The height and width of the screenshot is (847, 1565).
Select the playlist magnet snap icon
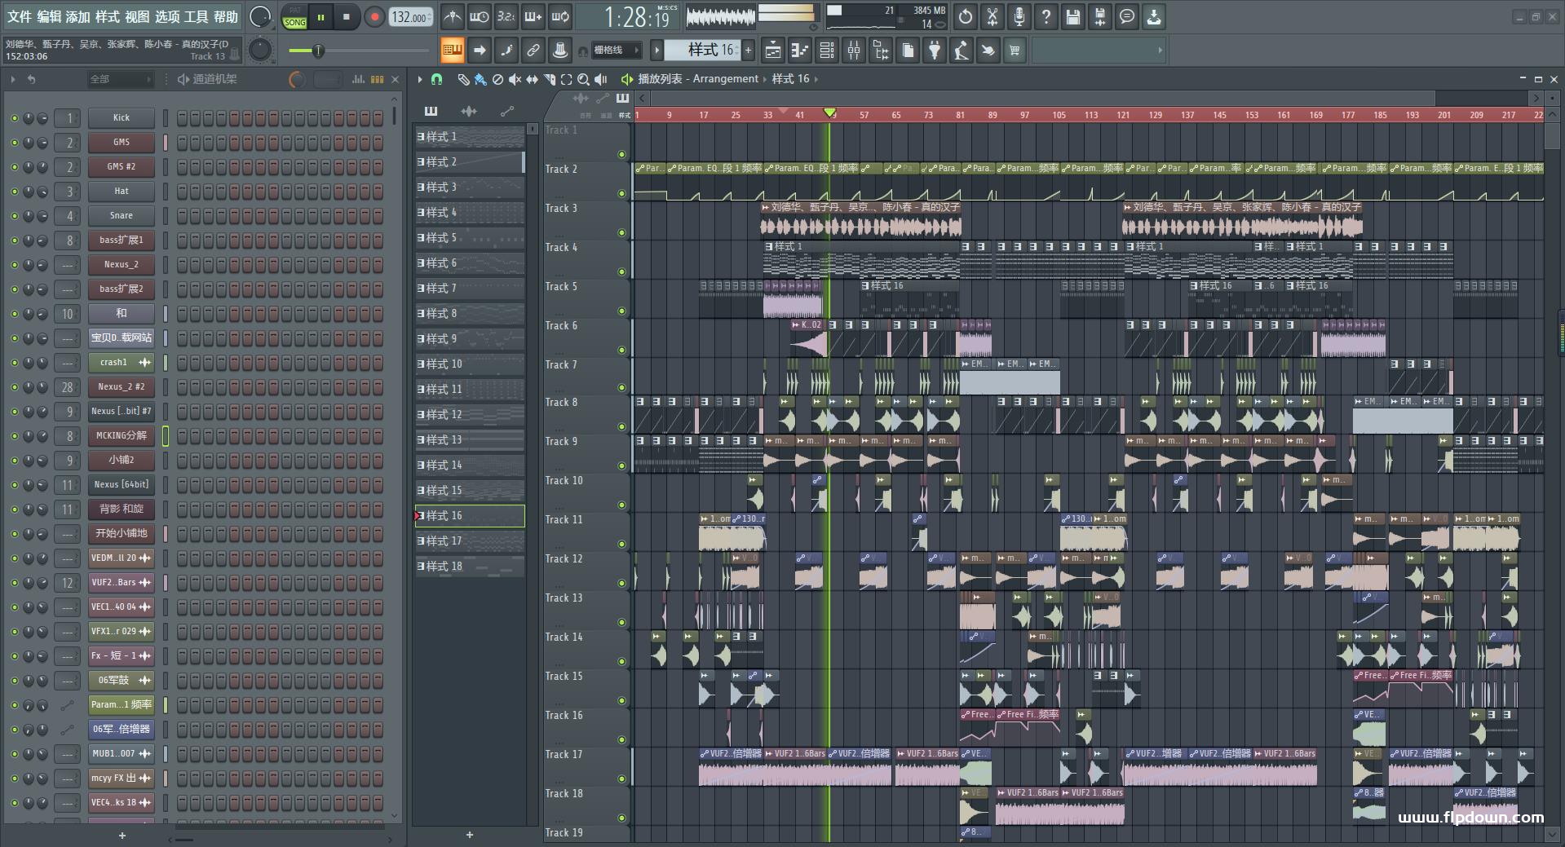pos(437,79)
